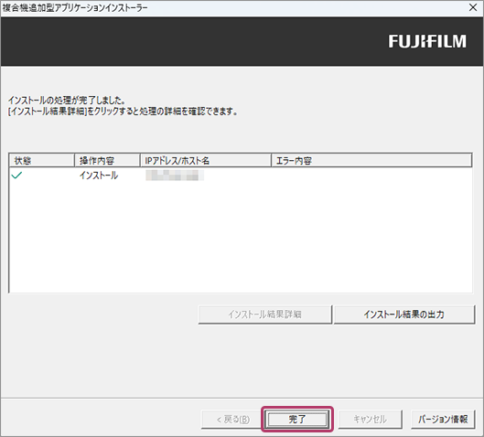The height and width of the screenshot is (437, 484).
Task: Click empty area of results list
Action: coord(241,238)
